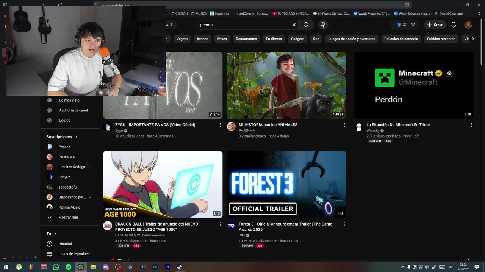Open Discord from the taskbar
Viewport: 485px width, 272px height.
point(106,267)
